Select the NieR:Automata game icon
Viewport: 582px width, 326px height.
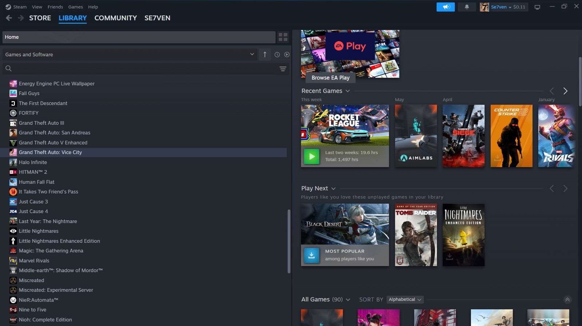coord(13,300)
